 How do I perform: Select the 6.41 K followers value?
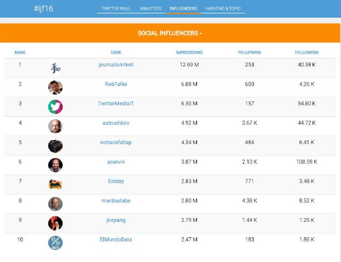coord(307,143)
